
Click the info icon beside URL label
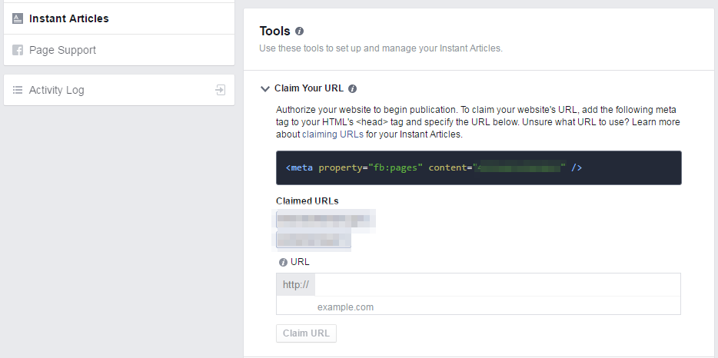tap(283, 262)
